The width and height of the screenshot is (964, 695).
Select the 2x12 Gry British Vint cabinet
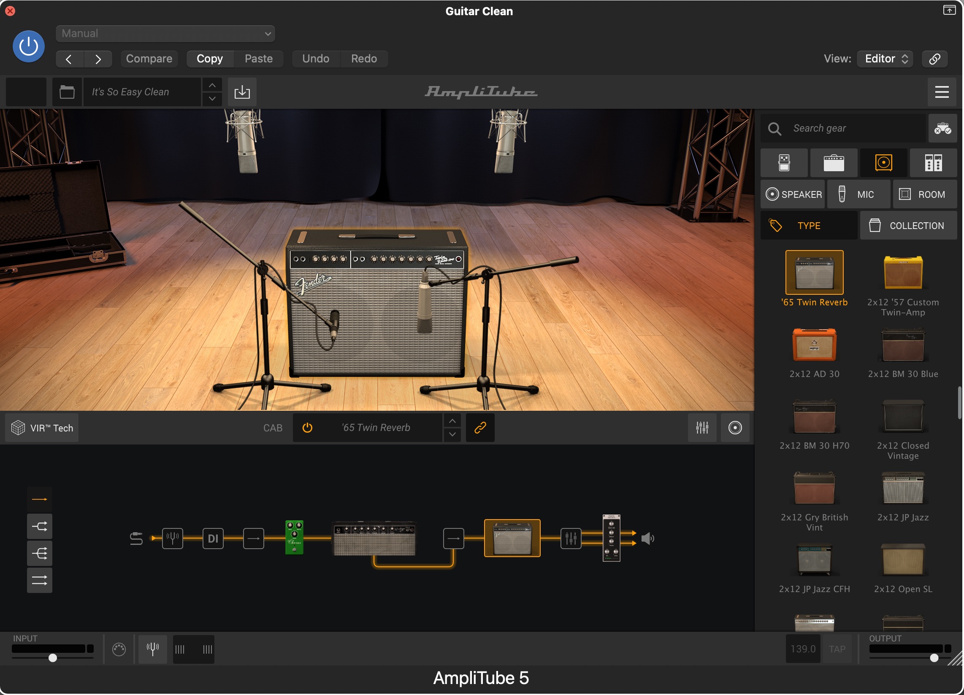tap(815, 488)
